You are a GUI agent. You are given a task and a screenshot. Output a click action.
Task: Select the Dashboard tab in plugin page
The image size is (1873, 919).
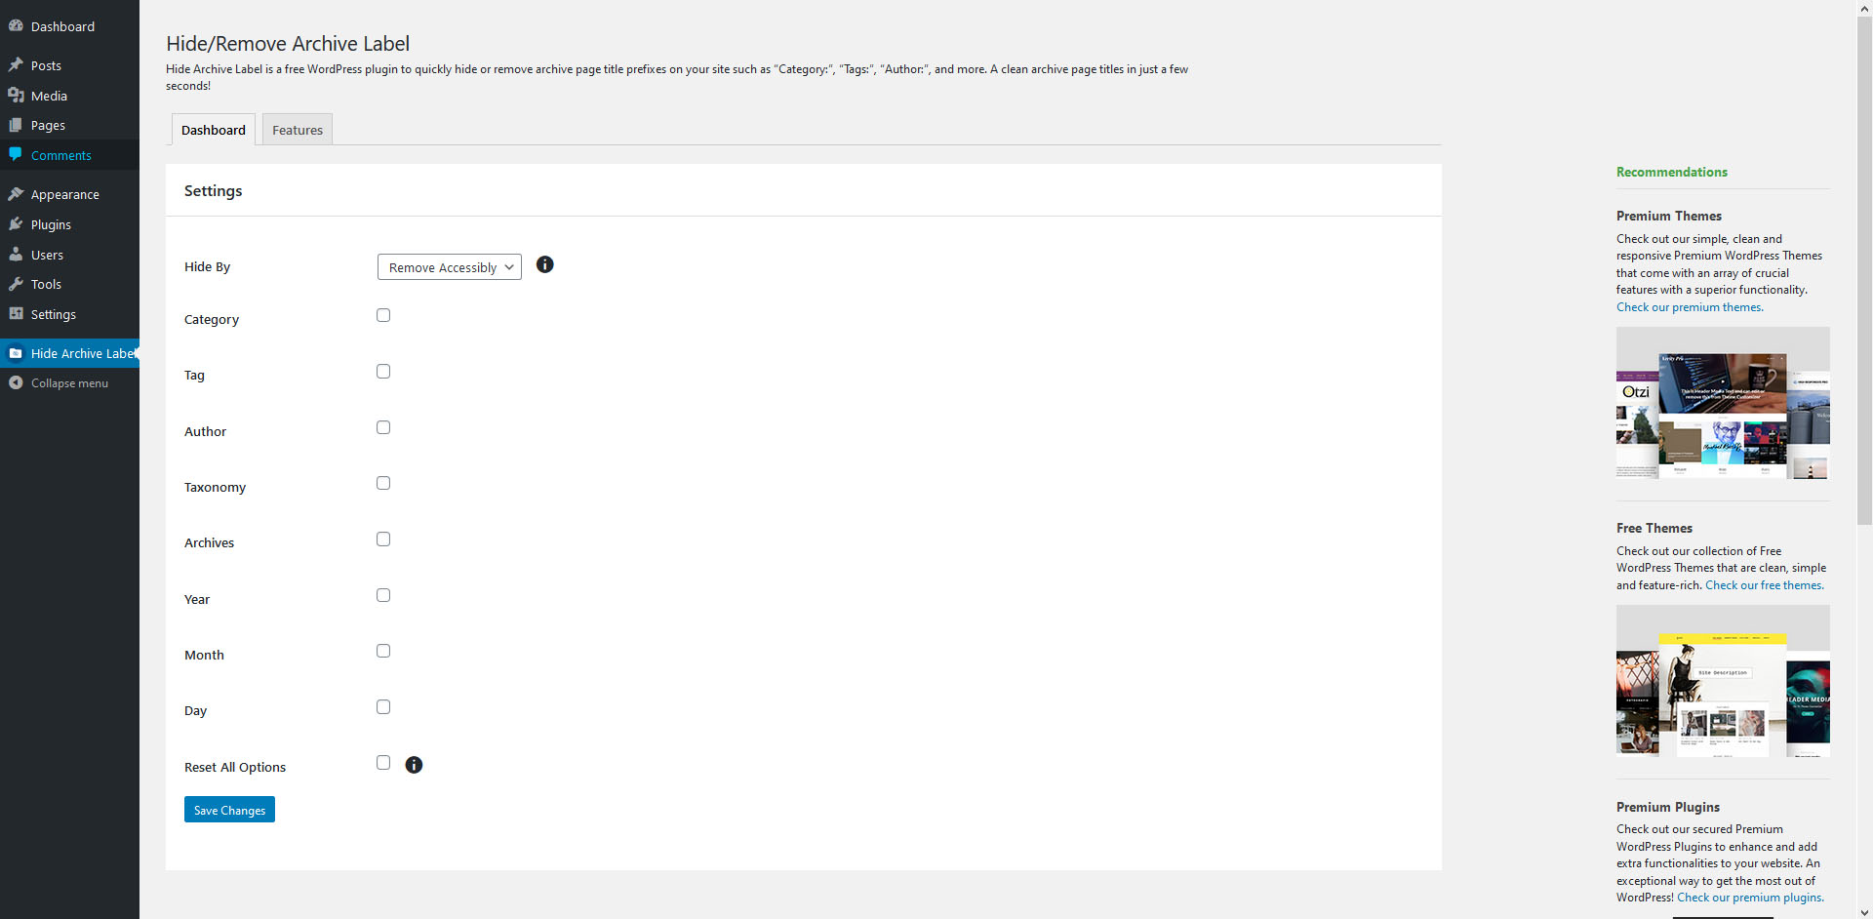[x=214, y=130]
